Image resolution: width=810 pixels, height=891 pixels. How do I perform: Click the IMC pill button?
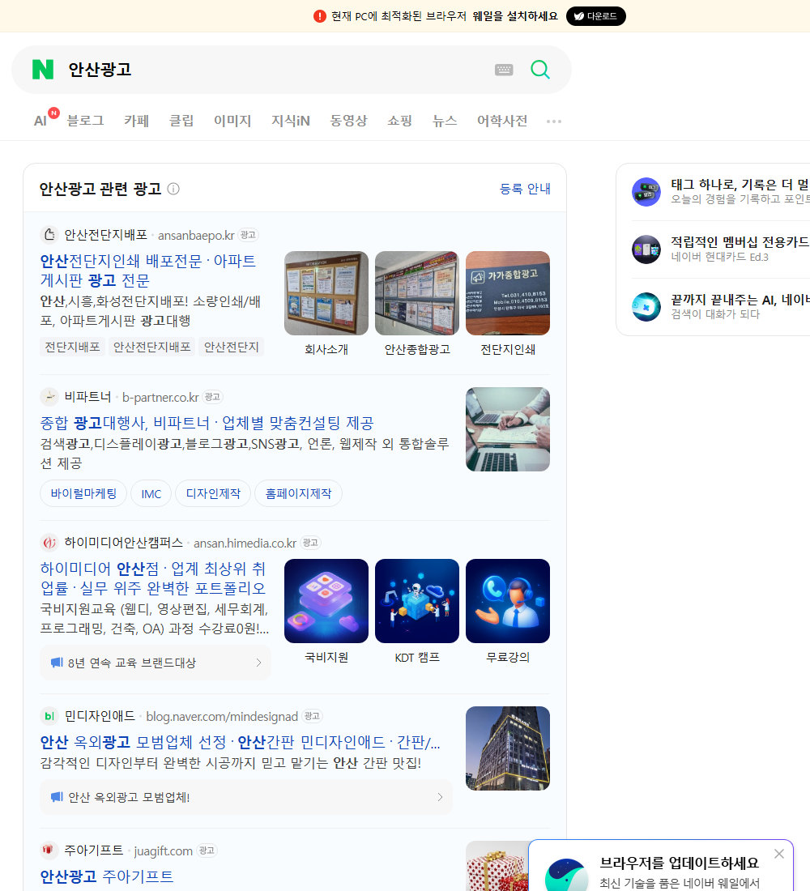coord(151,493)
